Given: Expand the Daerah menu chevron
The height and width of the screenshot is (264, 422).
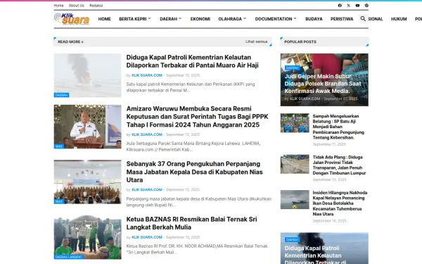Looking at the screenshot, I should pyautogui.click(x=180, y=18).
